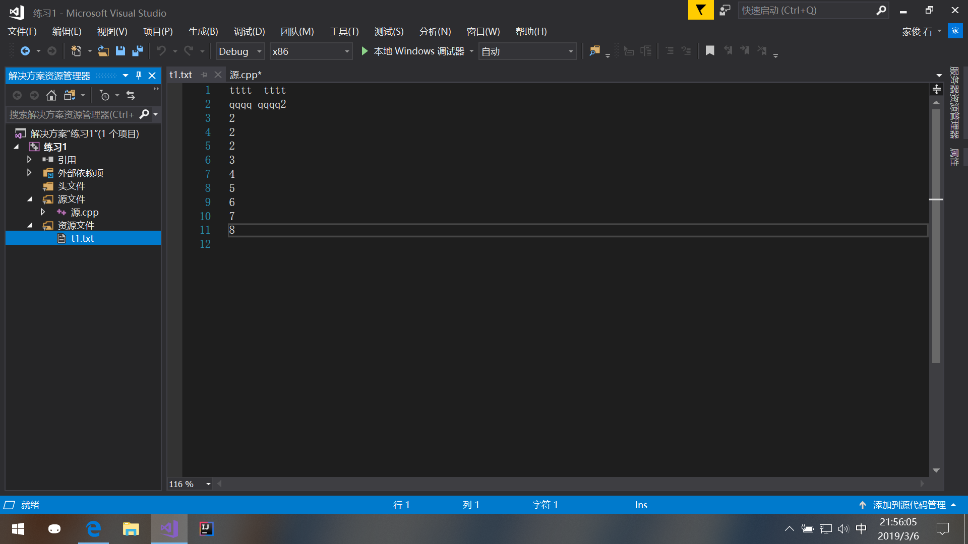Click the 快速启动 search box
968x544 pixels.
pyautogui.click(x=807, y=10)
